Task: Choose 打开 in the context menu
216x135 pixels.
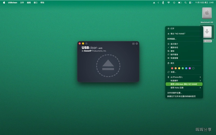Action: coord(184,29)
